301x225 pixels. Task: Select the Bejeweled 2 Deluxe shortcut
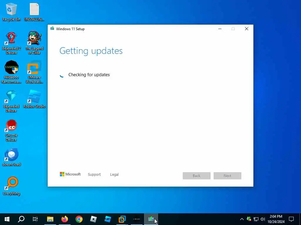tap(11, 43)
